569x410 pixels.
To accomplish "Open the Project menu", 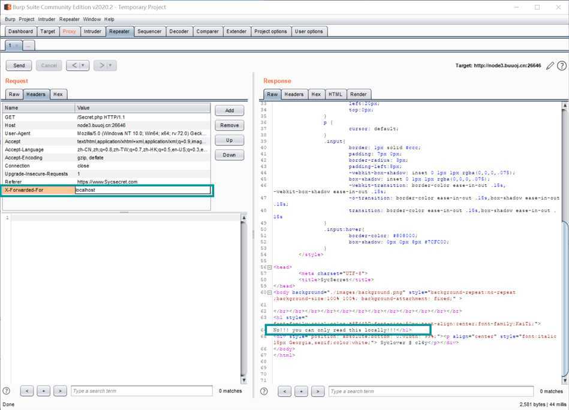I will tap(26, 19).
